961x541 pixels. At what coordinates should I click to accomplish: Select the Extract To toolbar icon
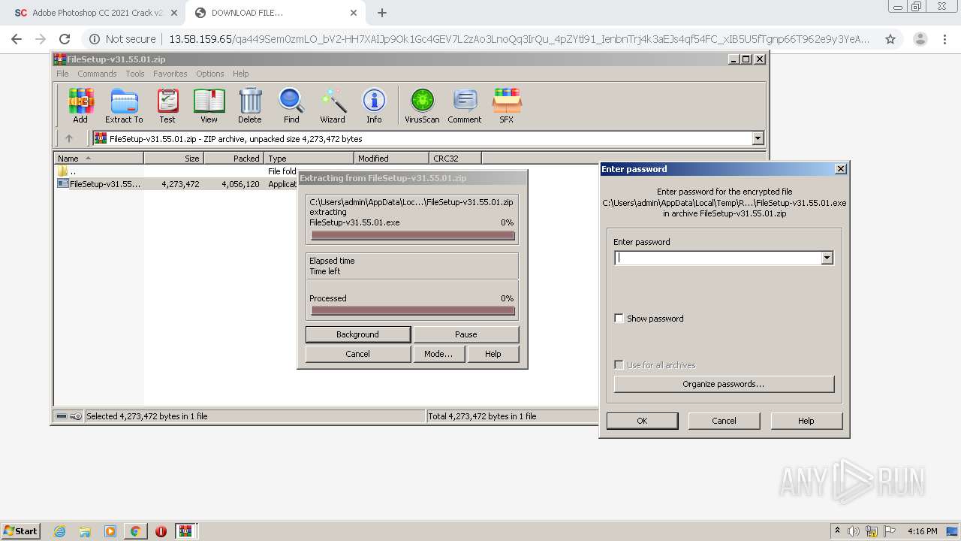click(124, 106)
